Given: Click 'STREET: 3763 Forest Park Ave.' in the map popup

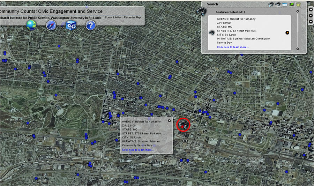Looking at the screenshot, I should 142,133.
